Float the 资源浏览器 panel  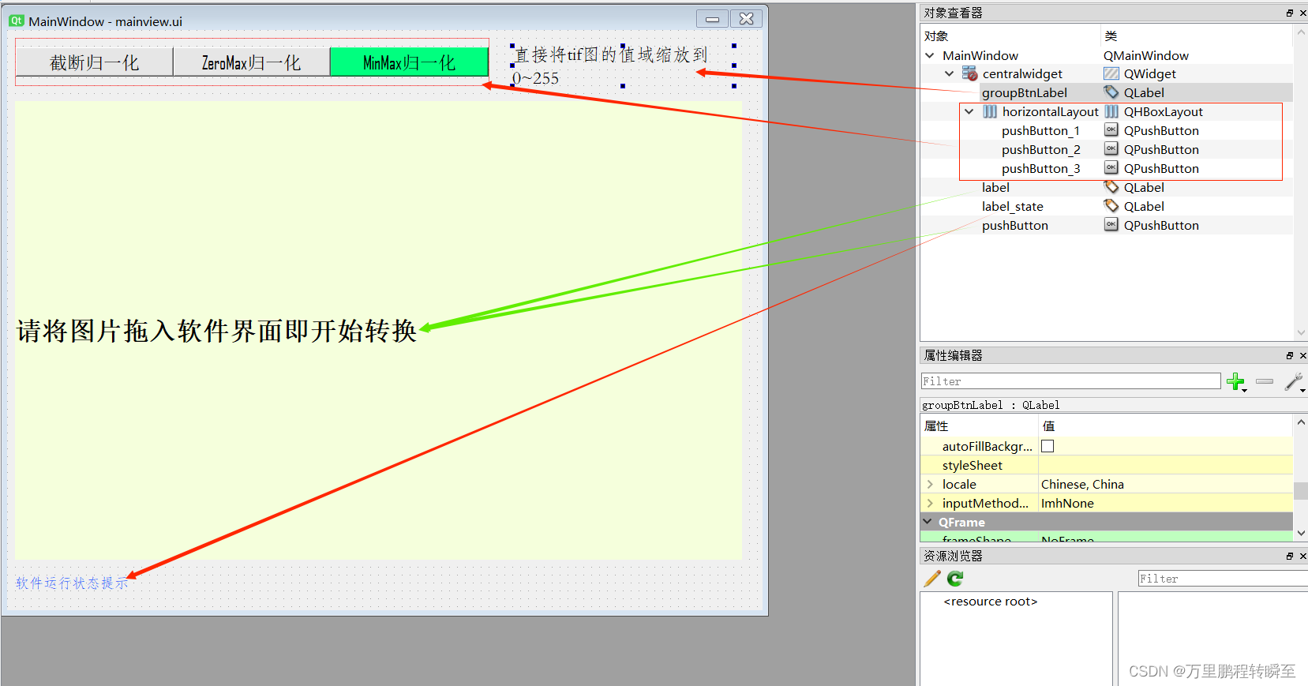1290,556
